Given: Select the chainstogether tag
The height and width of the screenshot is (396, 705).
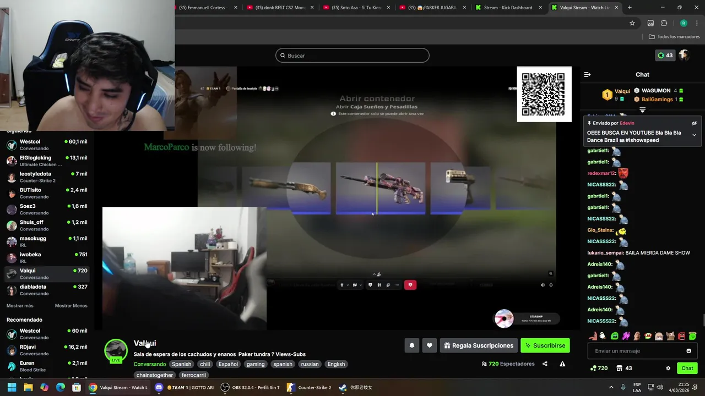Looking at the screenshot, I should [155, 375].
